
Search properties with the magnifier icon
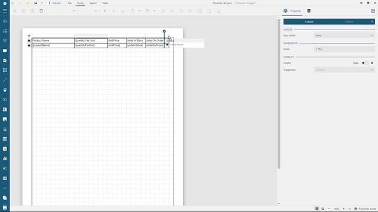(372, 22)
